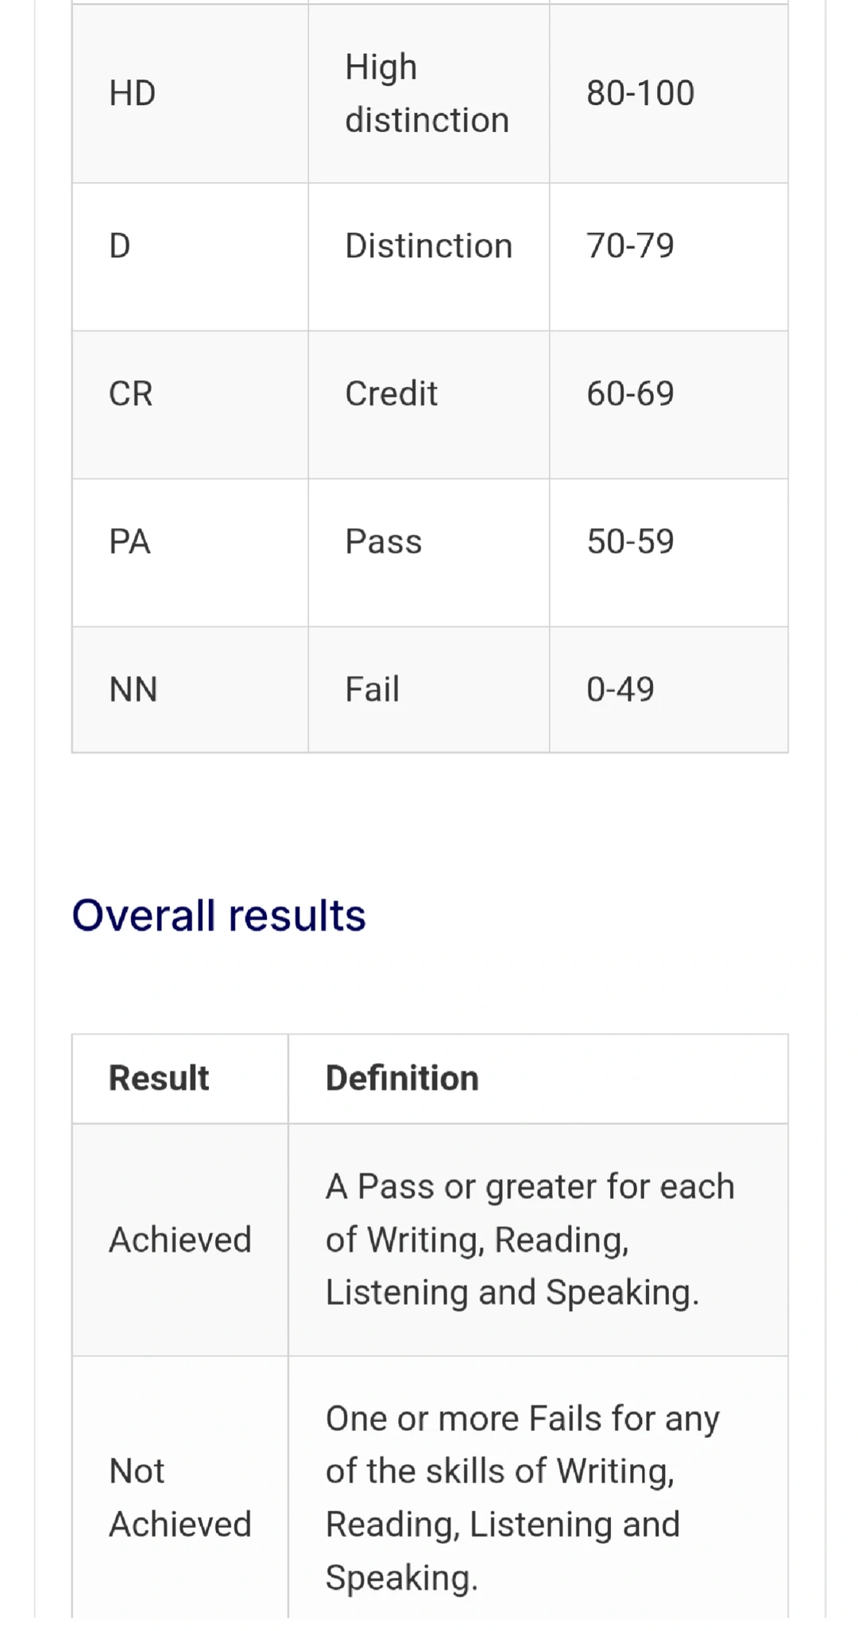Select the 80-100 mark range cell
This screenshot has height=1631, width=858.
tap(669, 94)
